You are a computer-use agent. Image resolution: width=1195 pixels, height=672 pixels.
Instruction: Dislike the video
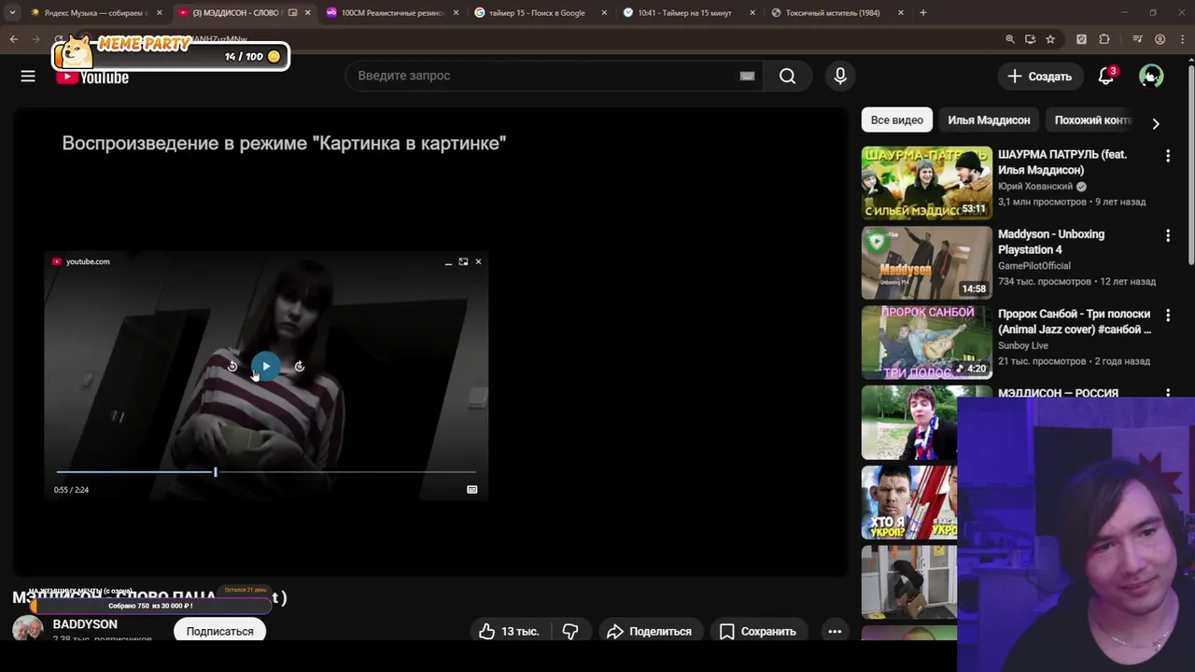[570, 631]
